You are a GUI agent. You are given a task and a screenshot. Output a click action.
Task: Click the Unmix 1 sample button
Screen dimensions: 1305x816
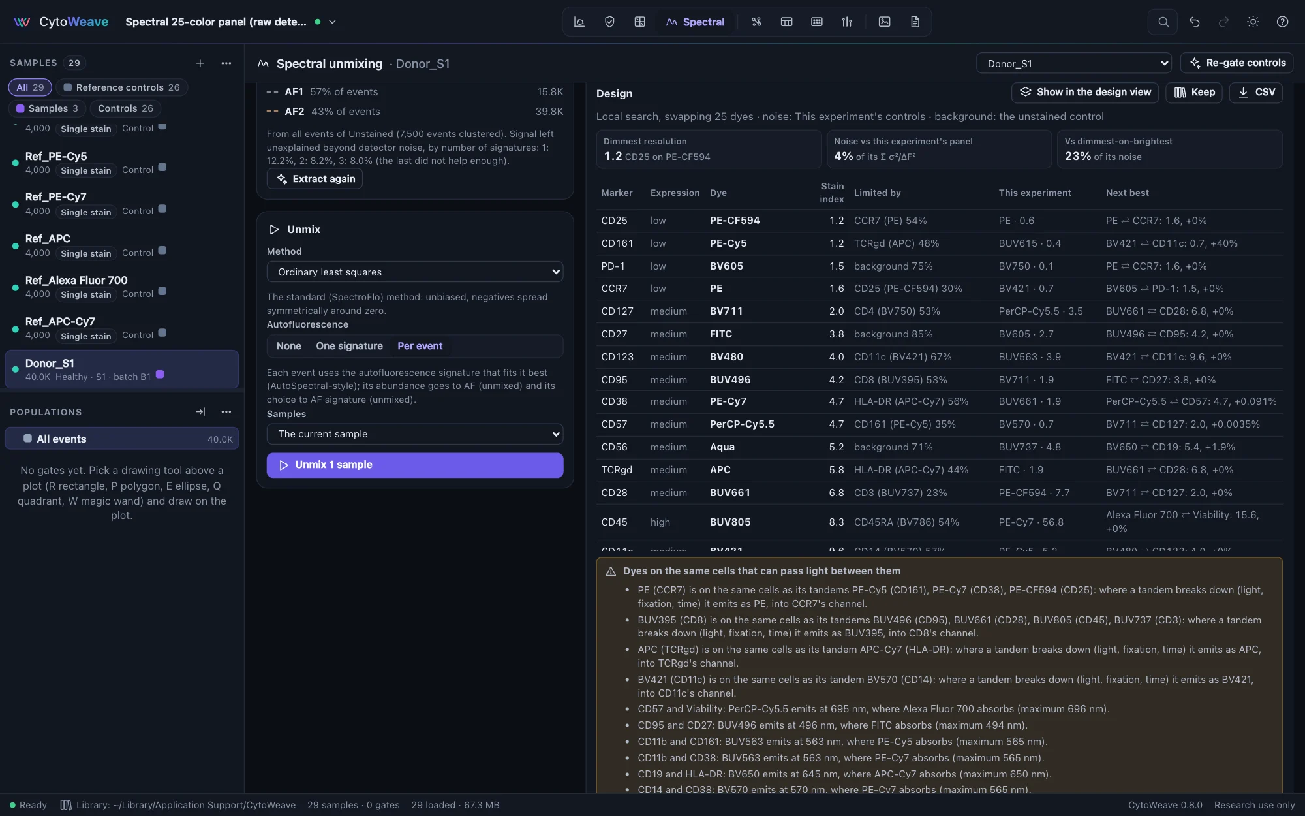(x=415, y=465)
